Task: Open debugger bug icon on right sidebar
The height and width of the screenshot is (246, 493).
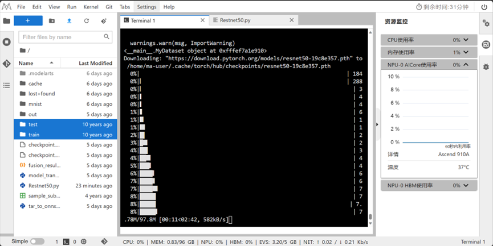Action: pos(486,66)
